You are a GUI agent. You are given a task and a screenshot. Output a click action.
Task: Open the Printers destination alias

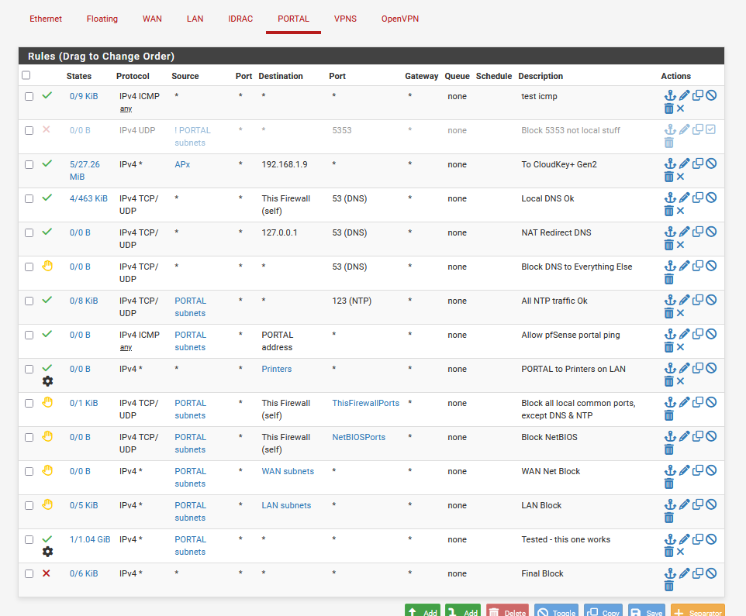click(276, 369)
